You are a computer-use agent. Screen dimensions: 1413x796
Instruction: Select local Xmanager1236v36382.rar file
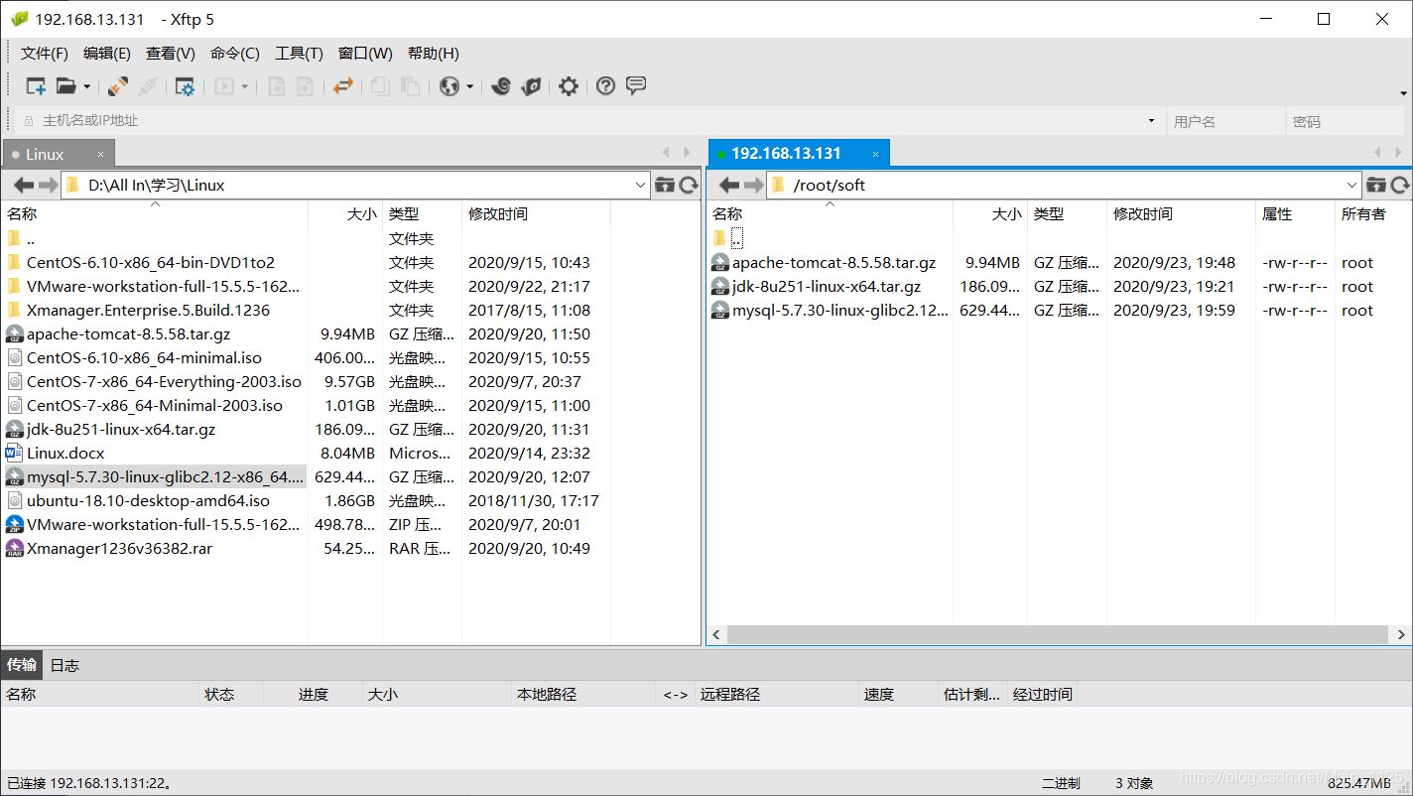[119, 549]
